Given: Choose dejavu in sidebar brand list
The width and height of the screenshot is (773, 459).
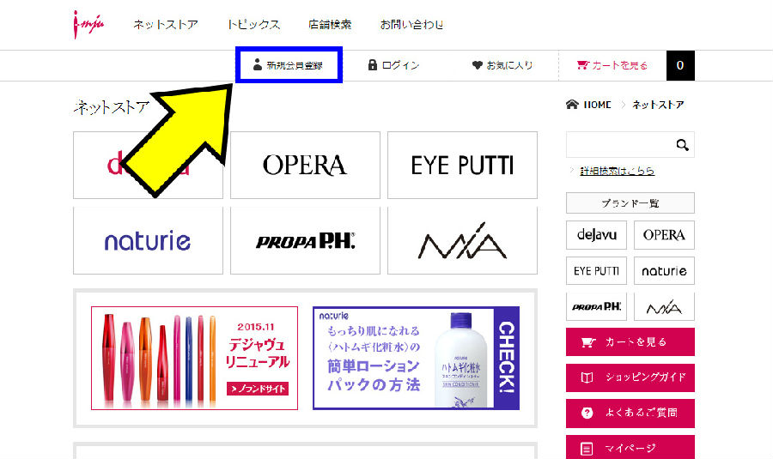Looking at the screenshot, I should tap(597, 235).
